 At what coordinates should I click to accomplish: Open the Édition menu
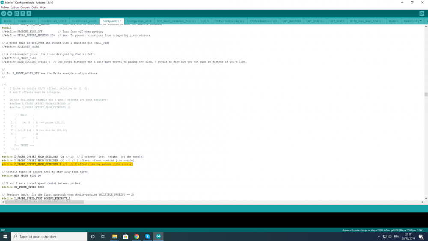coord(15,7)
